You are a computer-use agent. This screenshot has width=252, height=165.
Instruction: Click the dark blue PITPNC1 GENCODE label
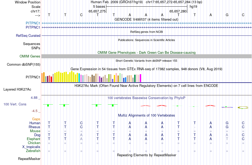33,28
